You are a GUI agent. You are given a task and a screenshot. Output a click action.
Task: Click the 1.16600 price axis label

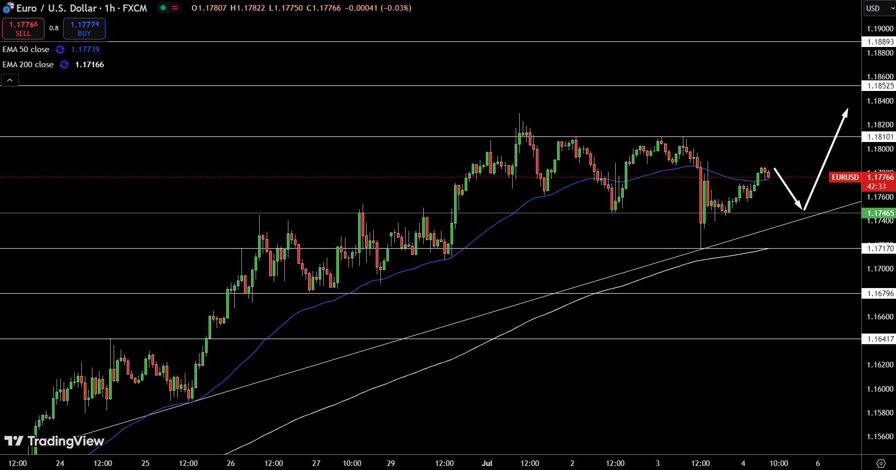coord(880,317)
